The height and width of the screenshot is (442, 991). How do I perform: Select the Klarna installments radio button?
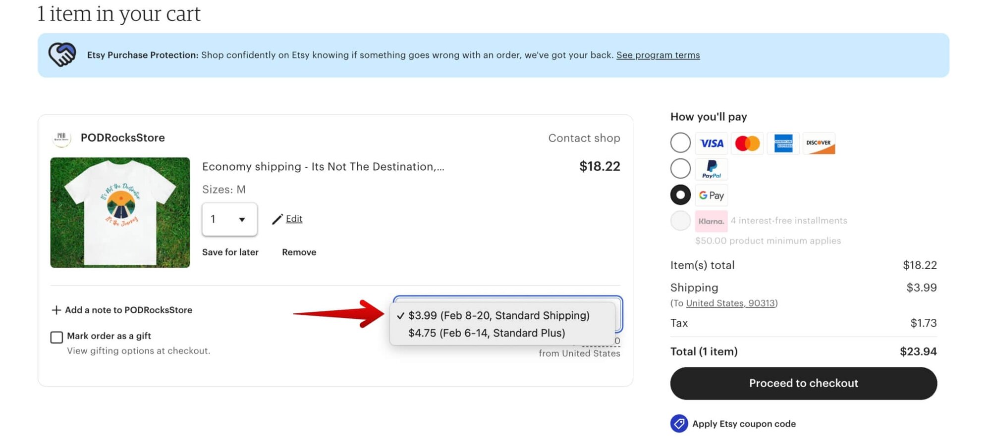[x=680, y=220]
